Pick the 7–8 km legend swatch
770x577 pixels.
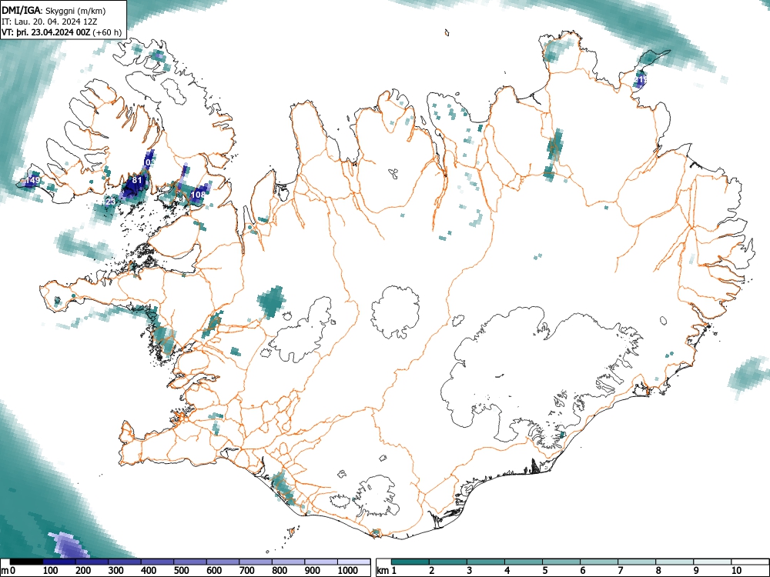click(x=637, y=562)
